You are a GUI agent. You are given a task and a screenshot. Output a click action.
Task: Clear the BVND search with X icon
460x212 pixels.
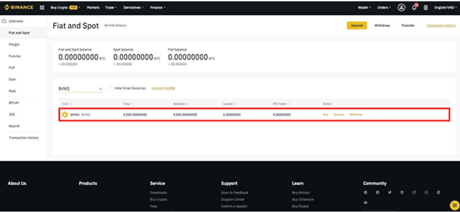click(x=100, y=88)
